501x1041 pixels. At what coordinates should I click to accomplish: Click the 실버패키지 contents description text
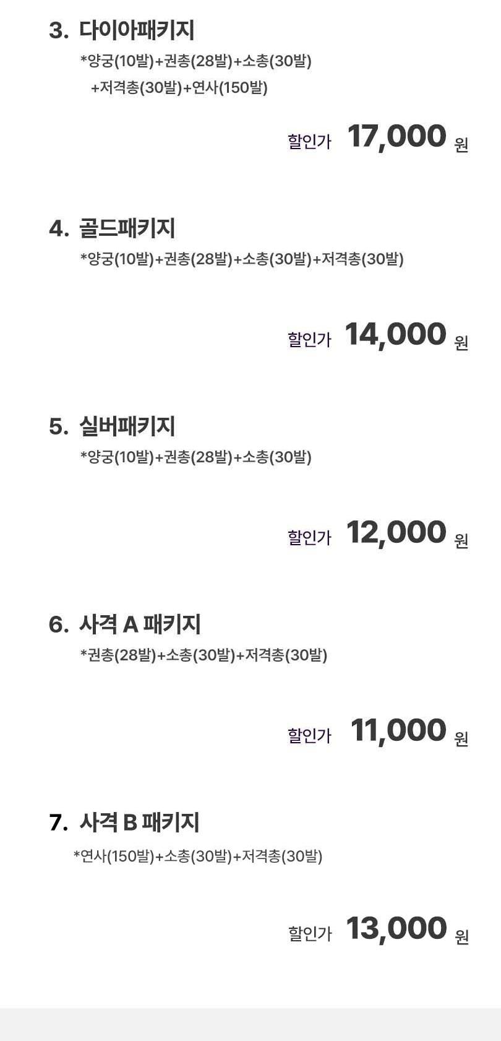pos(196,457)
